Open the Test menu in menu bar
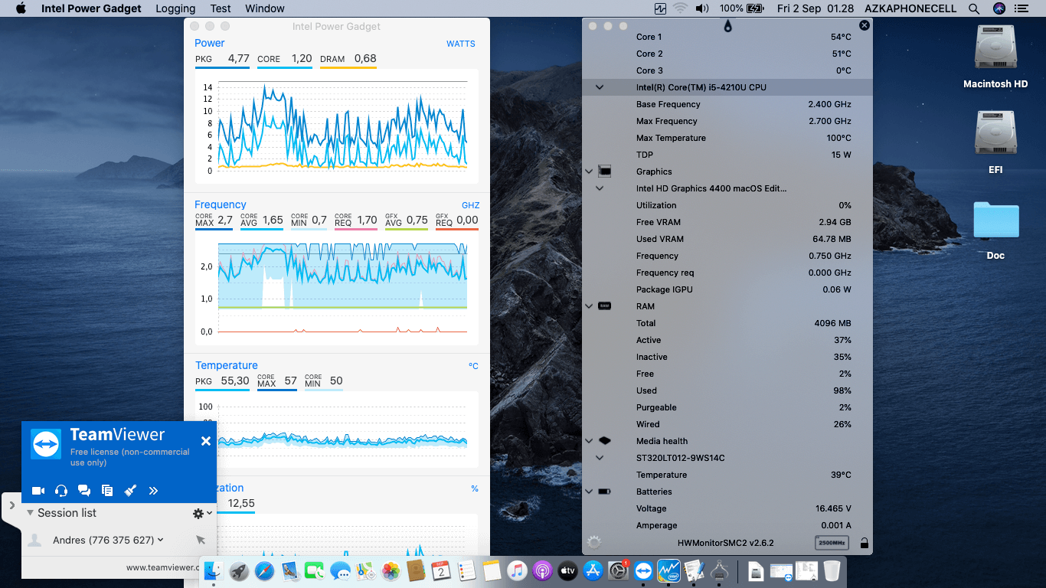The image size is (1046, 588). [x=221, y=8]
